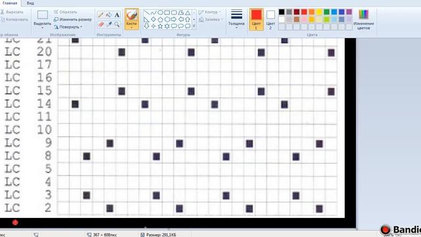Open the Выделить dropdown arrow
The image size is (421, 237).
(42, 28)
